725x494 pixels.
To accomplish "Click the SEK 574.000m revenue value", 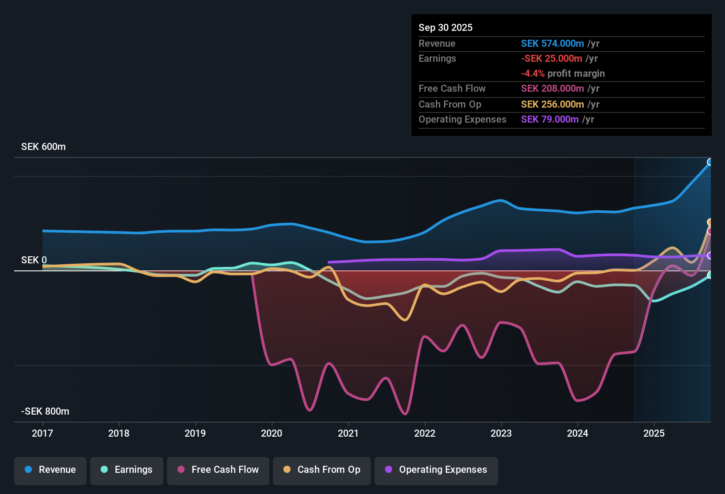I will [552, 44].
